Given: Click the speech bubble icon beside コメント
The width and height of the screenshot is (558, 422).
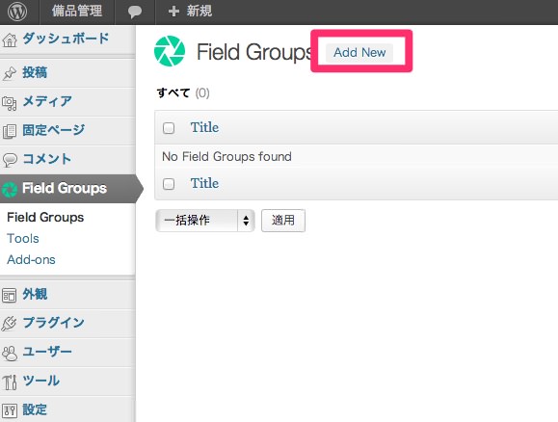Looking at the screenshot, I should (10, 160).
